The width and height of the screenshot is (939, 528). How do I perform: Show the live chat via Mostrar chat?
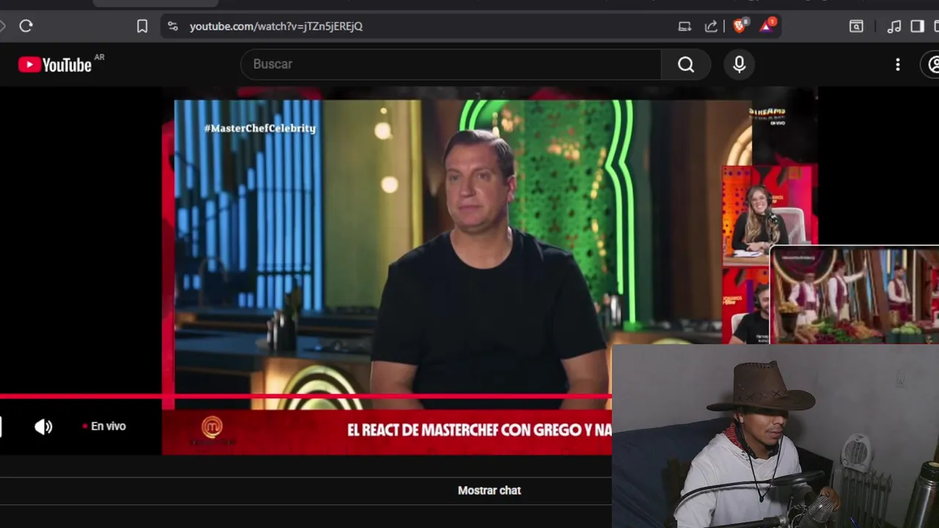tap(489, 491)
